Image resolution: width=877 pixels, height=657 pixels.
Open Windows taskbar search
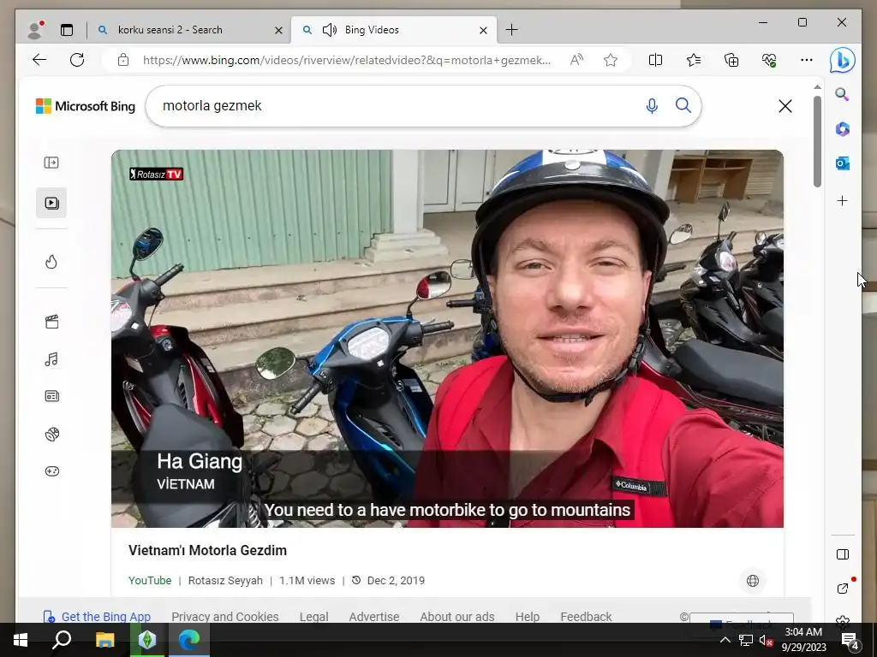(x=62, y=640)
